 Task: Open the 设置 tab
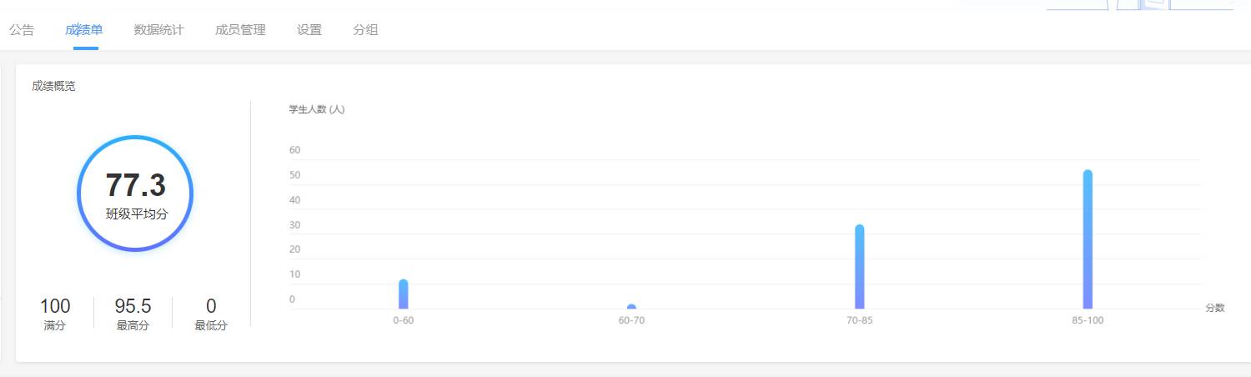(309, 30)
